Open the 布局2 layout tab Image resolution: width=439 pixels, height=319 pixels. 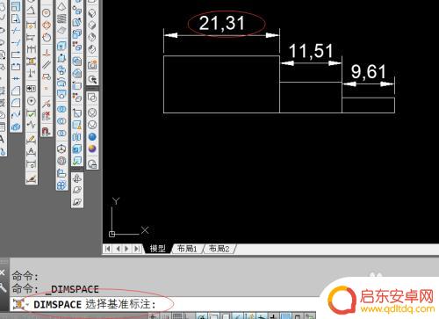point(219,249)
